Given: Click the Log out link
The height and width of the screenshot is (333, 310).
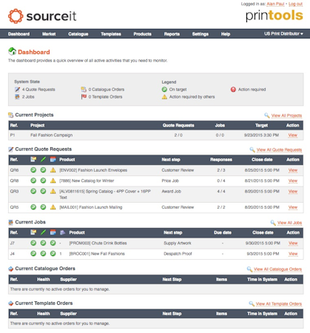Looking at the screenshot, I should tap(295, 4).
